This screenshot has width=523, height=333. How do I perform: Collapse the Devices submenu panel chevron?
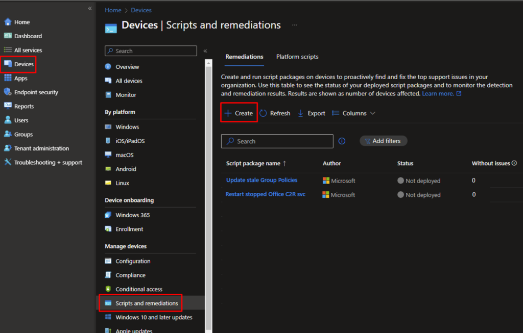click(205, 51)
